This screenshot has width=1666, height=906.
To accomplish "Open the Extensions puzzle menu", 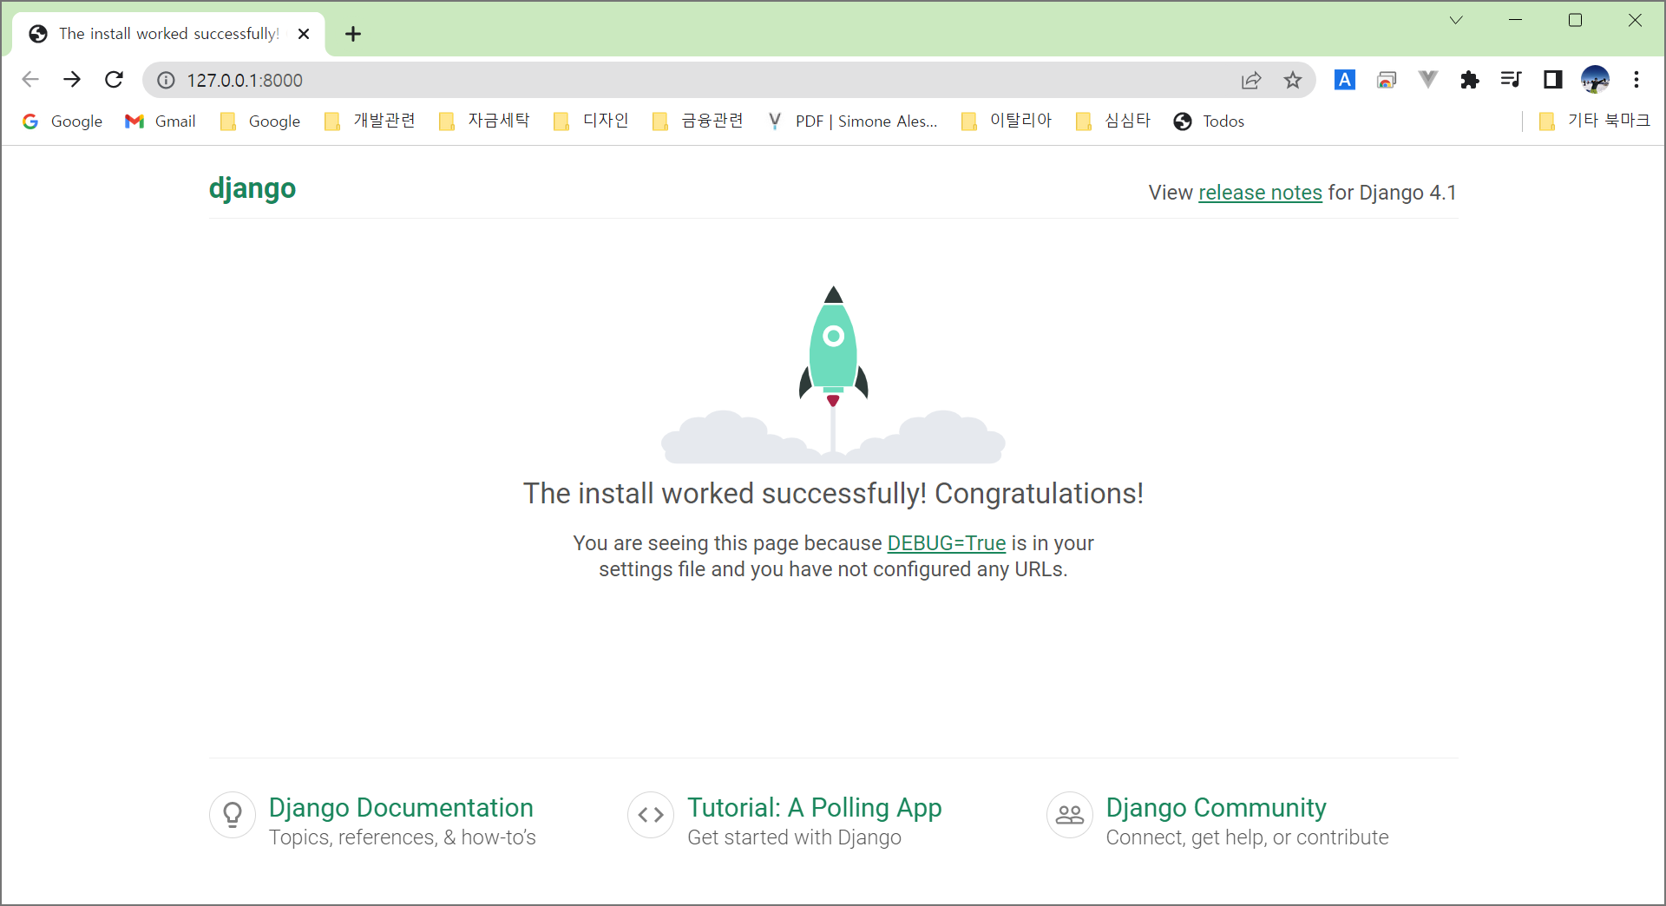I will [x=1470, y=80].
